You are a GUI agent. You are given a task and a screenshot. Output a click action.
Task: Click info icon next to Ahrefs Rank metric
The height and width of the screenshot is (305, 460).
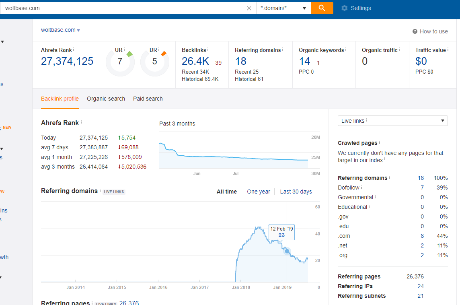[74, 49]
